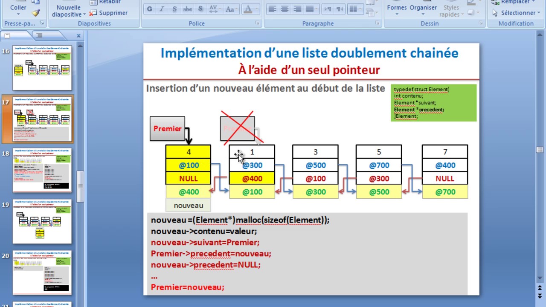Click the slide panel scrollbar handle
The image size is (546, 307).
click(80, 186)
